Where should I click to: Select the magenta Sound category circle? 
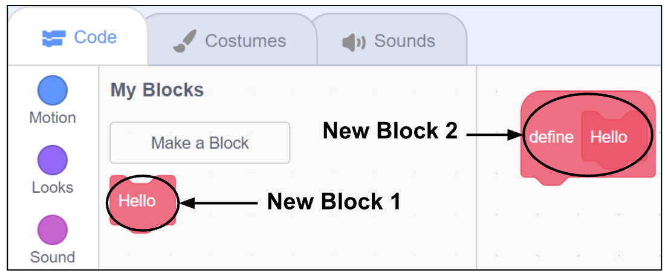[53, 230]
